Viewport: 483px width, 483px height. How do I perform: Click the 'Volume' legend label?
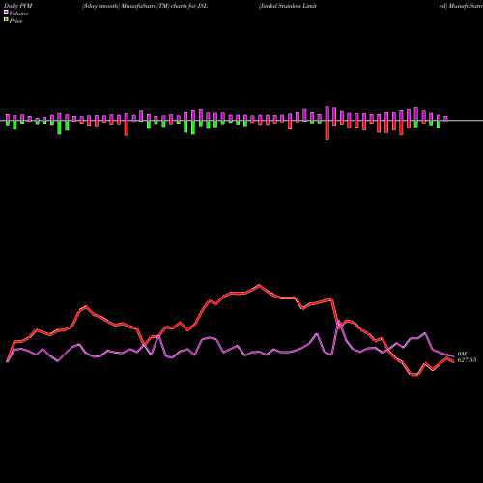(18, 14)
